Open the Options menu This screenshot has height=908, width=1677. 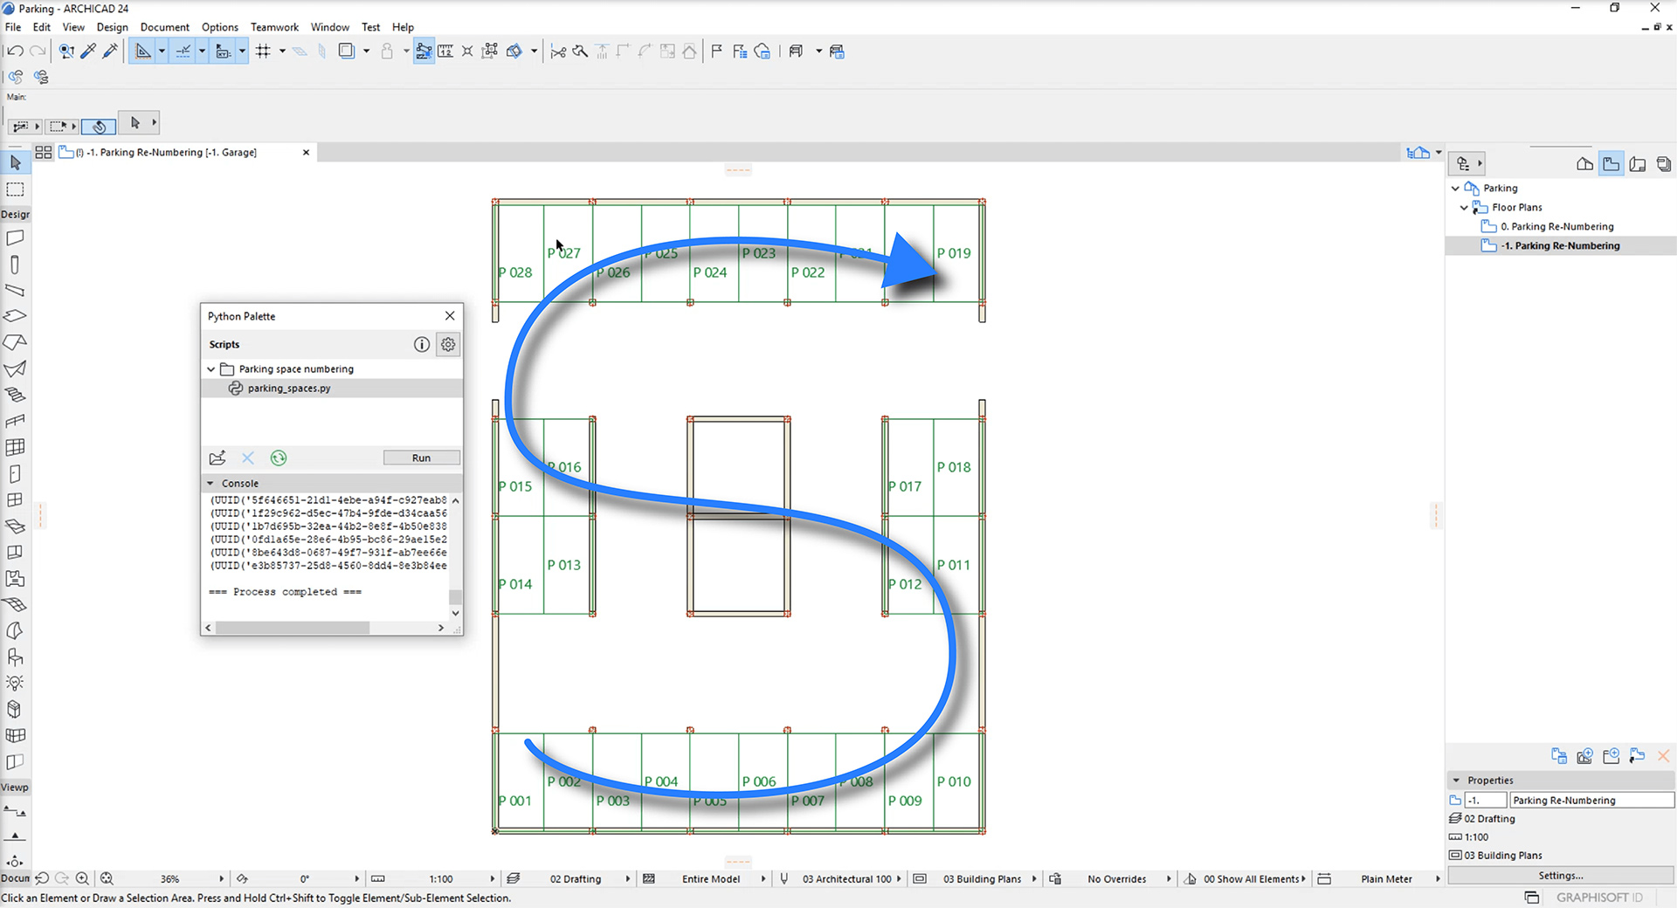click(x=219, y=27)
